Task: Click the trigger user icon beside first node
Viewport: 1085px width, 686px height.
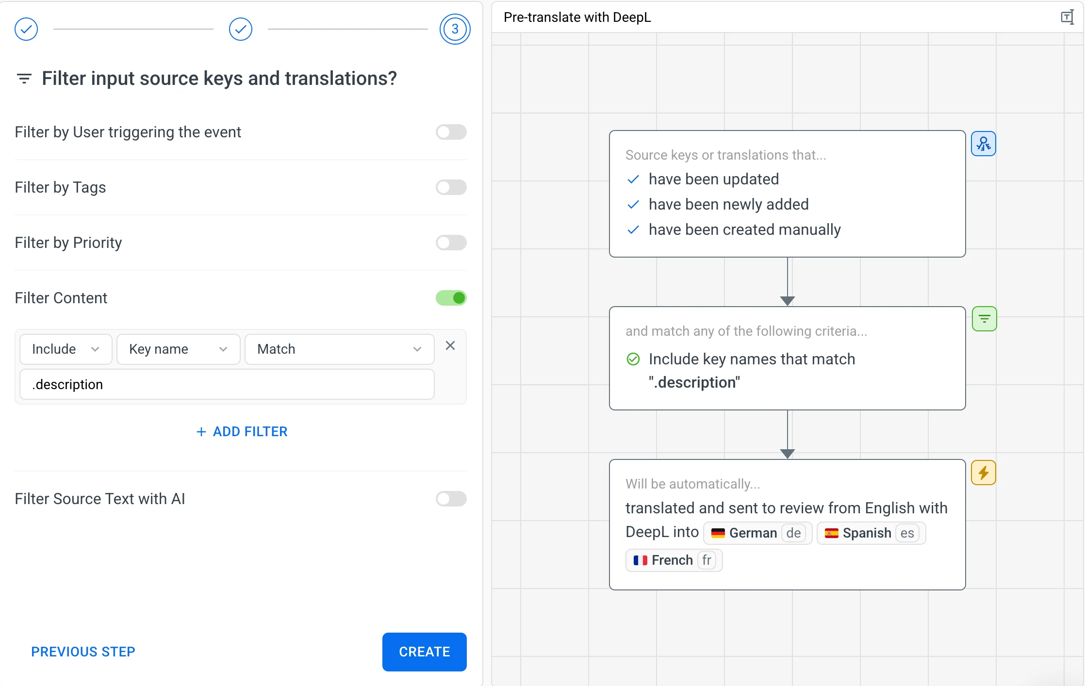Action: click(983, 144)
